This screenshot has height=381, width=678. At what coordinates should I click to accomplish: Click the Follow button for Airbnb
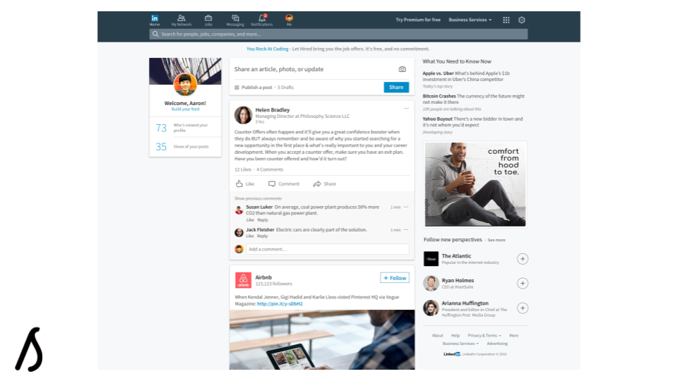395,278
